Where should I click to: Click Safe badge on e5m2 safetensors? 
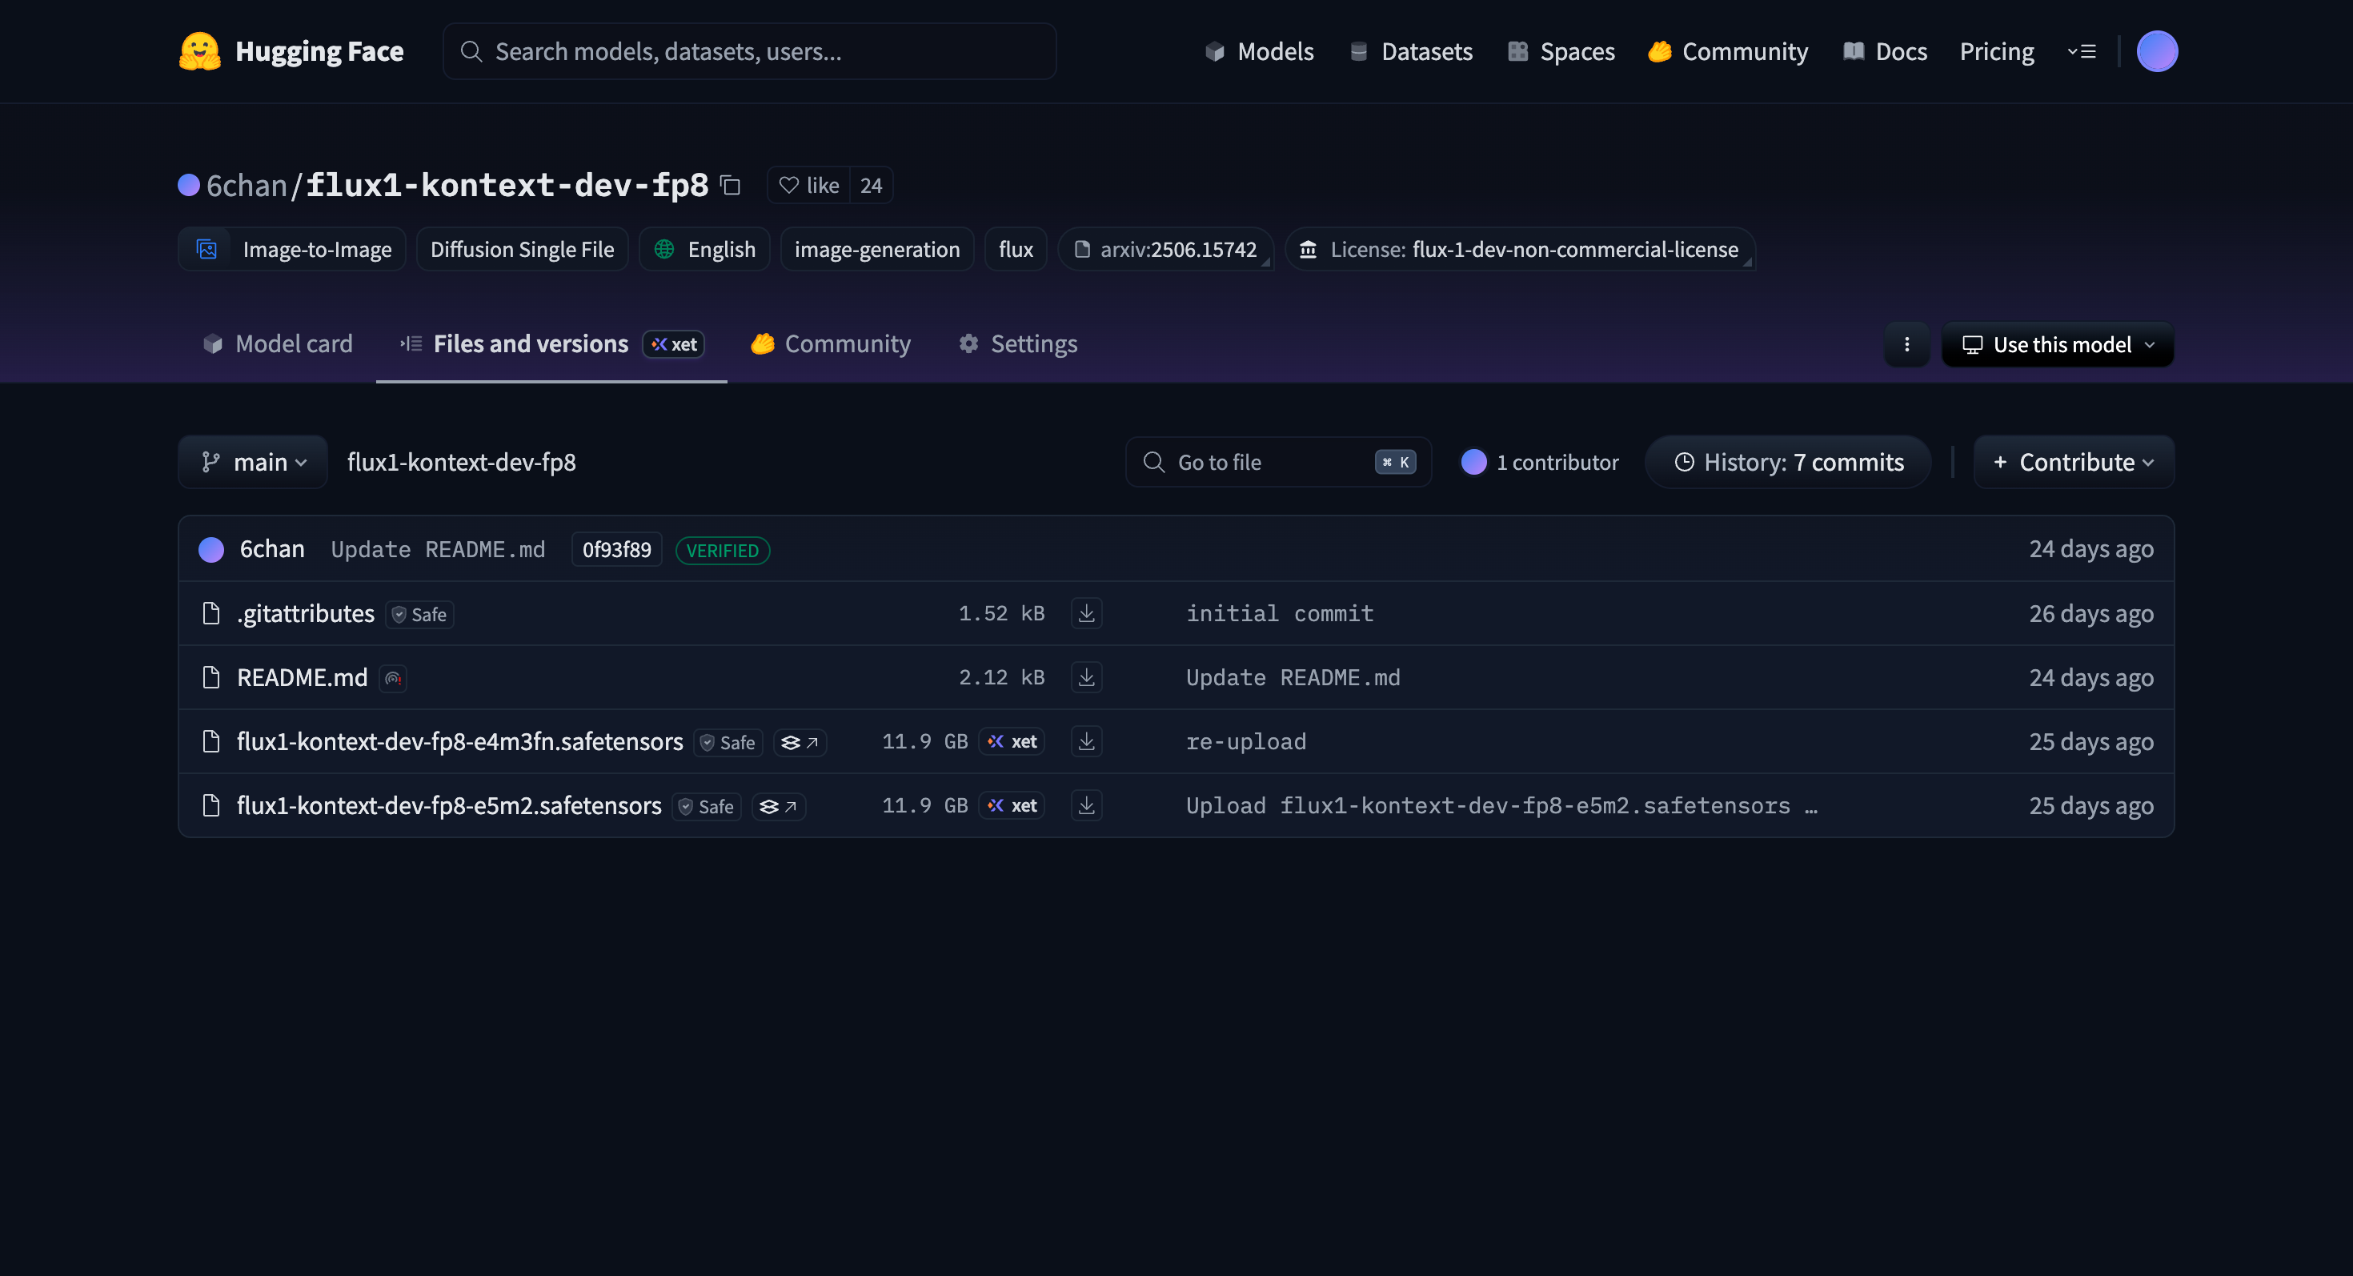pos(707,805)
